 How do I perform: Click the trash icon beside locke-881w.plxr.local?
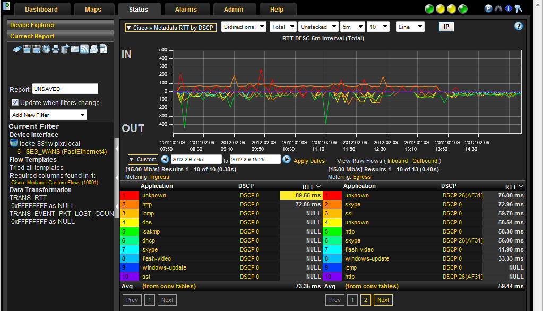click(14, 143)
